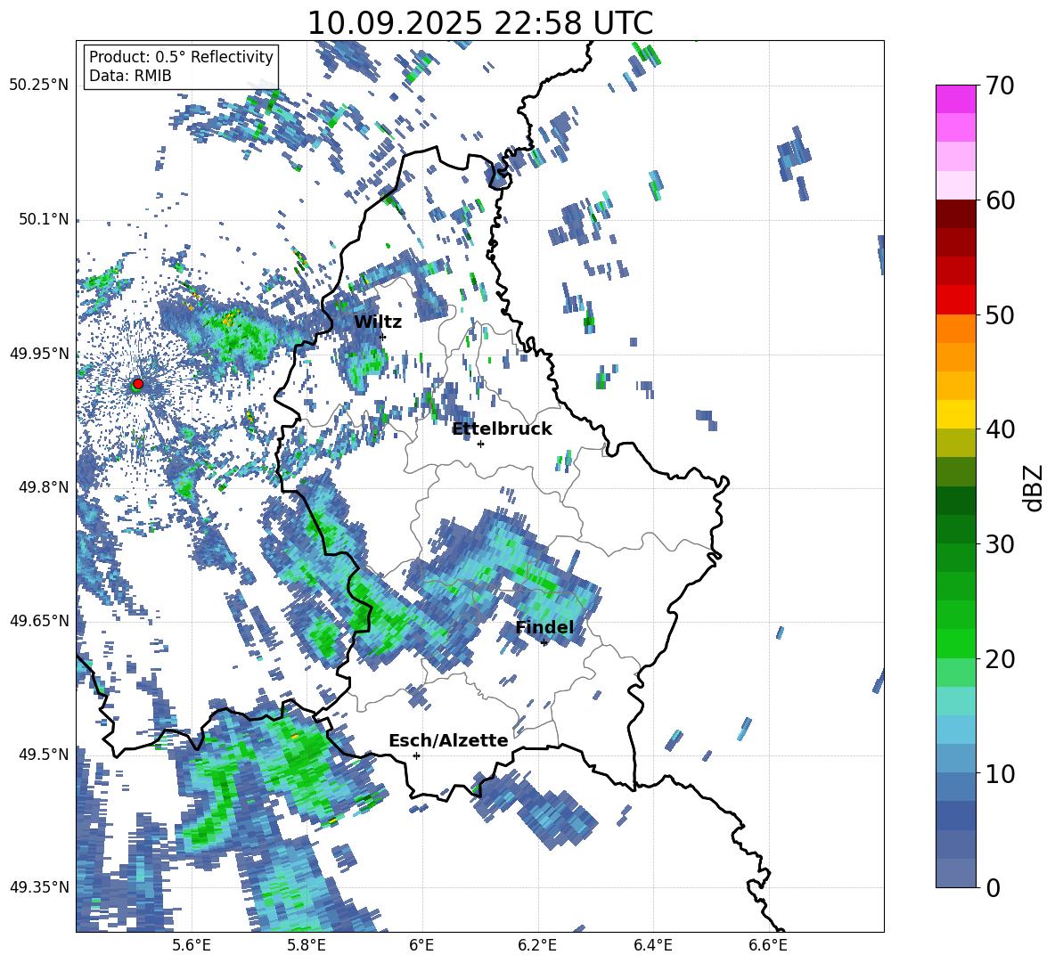The height and width of the screenshot is (963, 1055).
Task: Click the 5.6°E longitude label
Action: click(x=192, y=945)
